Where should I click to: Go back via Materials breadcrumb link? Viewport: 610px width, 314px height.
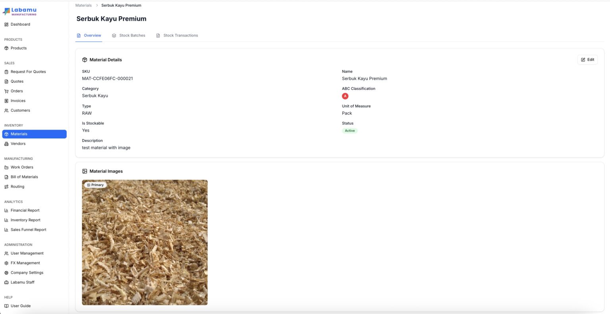point(83,6)
